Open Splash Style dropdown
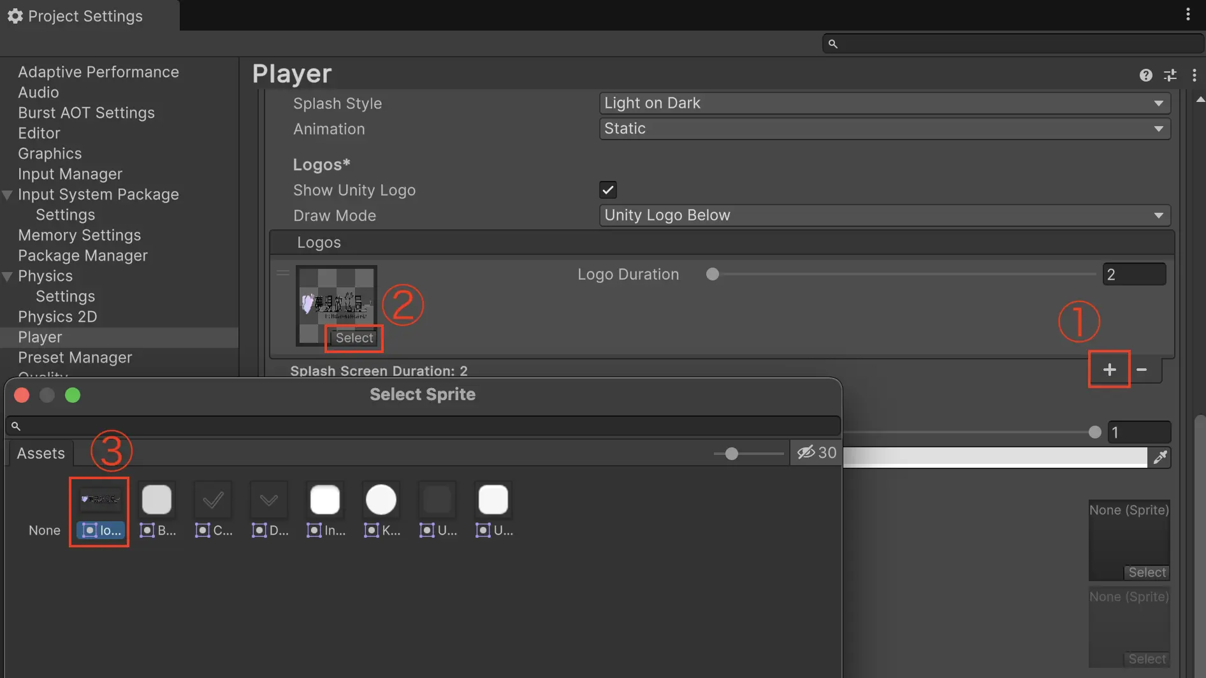This screenshot has width=1206, height=678. pos(885,103)
